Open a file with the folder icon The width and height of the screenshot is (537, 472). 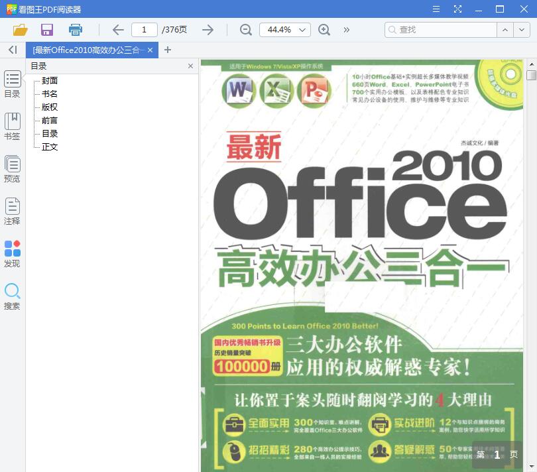tap(20, 30)
